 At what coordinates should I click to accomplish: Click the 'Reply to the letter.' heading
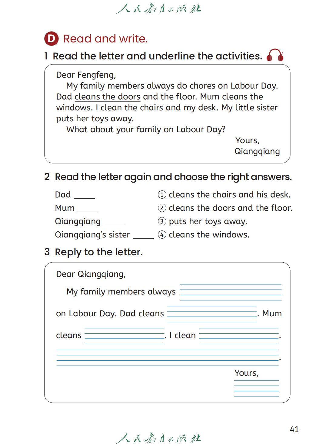click(x=99, y=252)
